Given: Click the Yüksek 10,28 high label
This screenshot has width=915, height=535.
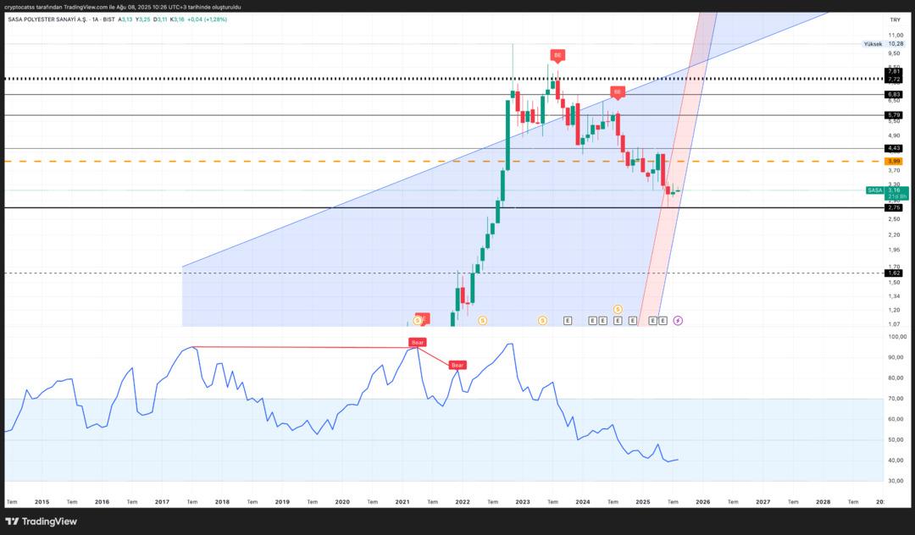Looking at the screenshot, I should (x=884, y=44).
